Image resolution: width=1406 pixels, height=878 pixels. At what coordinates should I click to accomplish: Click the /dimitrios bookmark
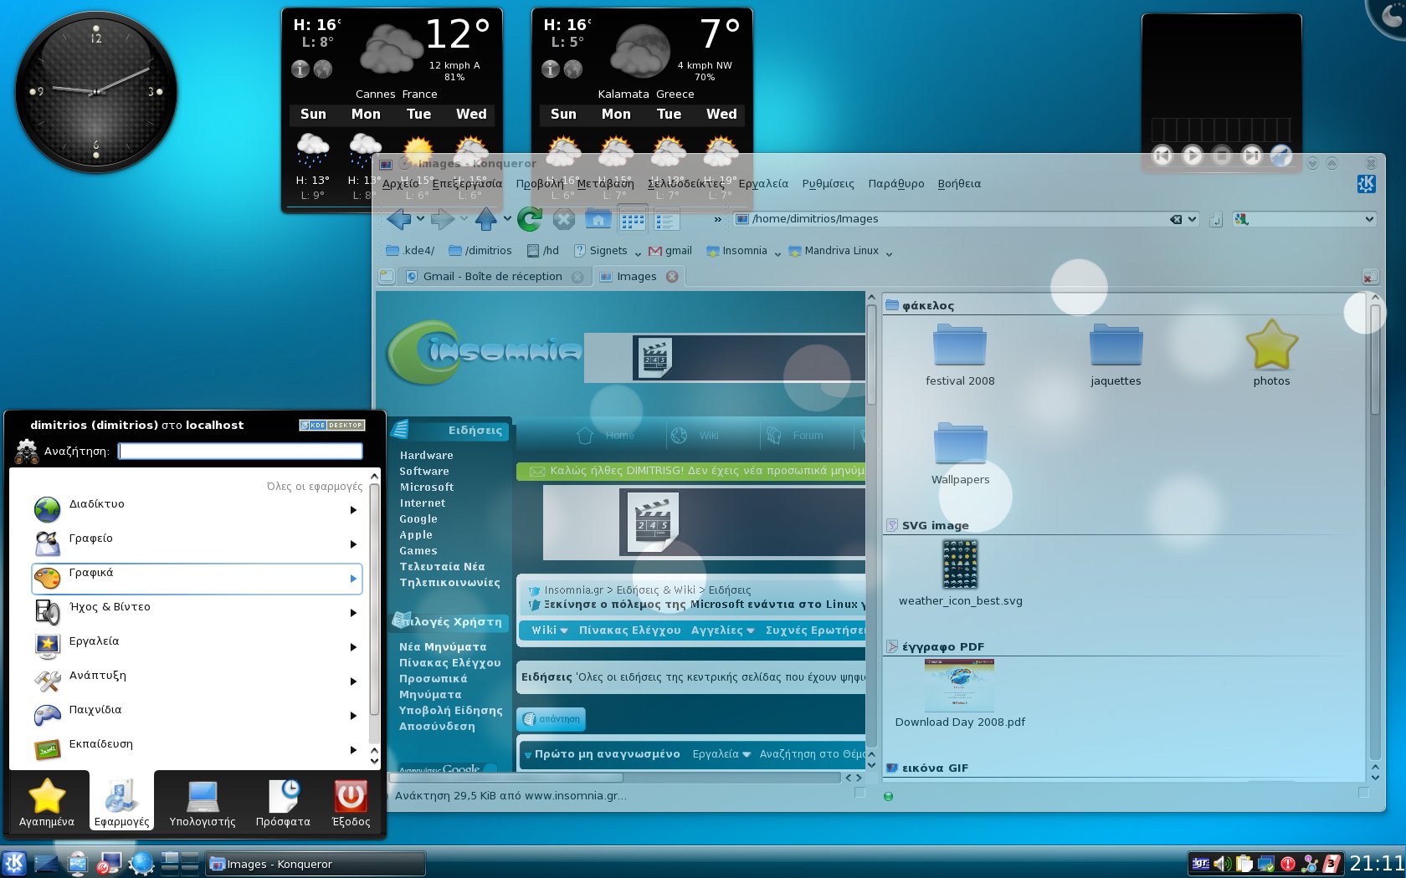(x=480, y=251)
